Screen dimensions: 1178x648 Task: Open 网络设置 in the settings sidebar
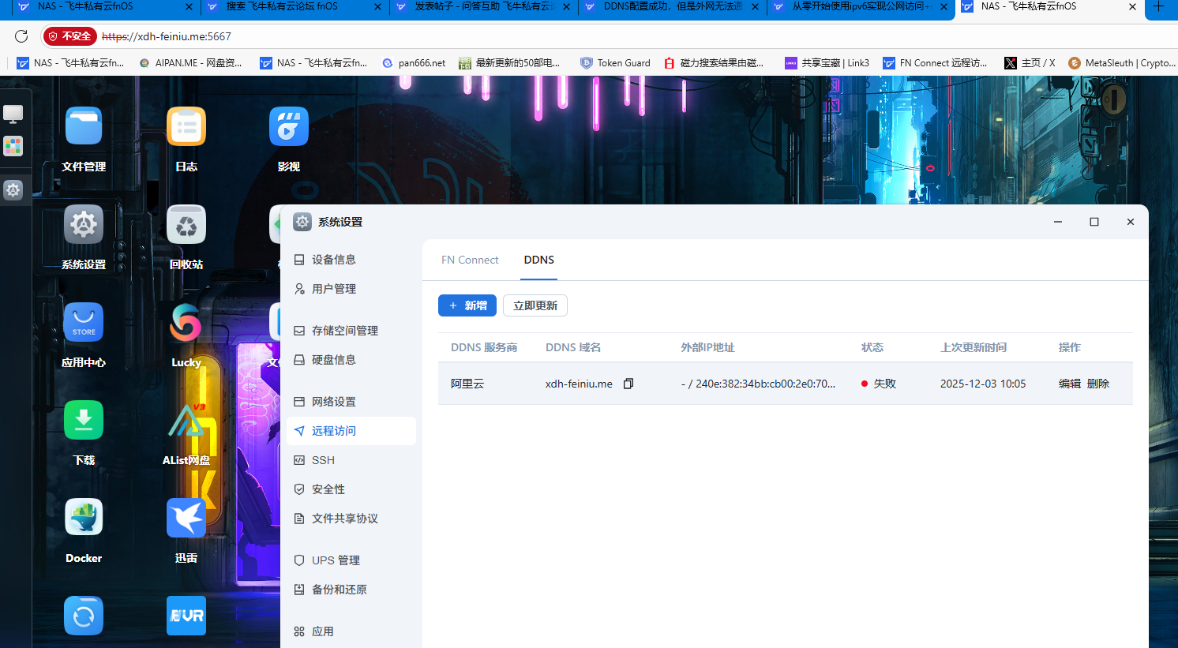[x=332, y=401]
